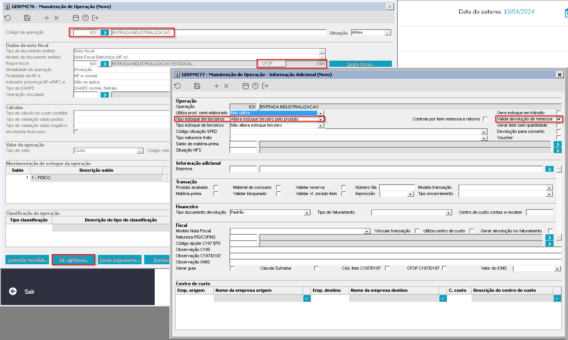Click the Número fila input field
Image resolution: width=568 pixels, height=340 pixels.
point(397,187)
